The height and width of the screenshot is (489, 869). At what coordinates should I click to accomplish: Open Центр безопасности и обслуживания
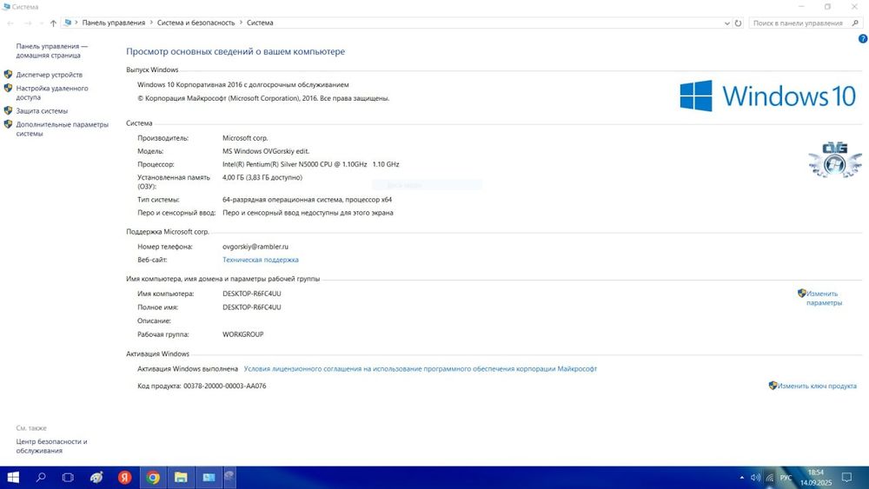click(51, 446)
